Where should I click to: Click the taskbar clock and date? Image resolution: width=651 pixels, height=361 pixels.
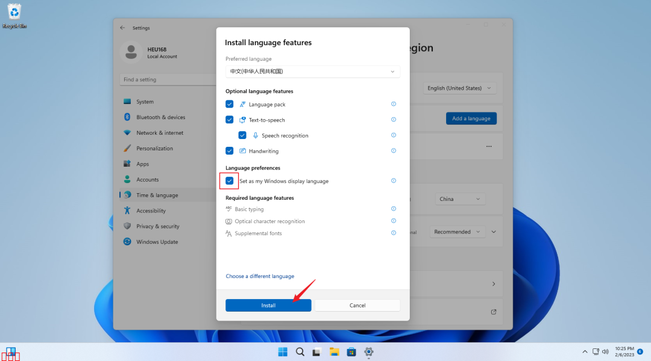tap(624, 351)
